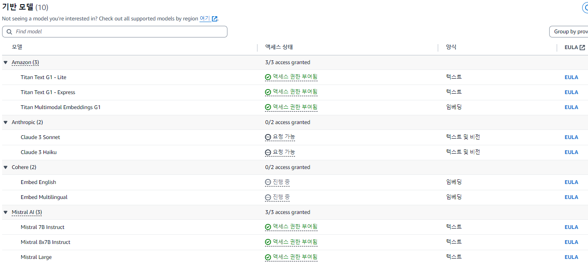Click the Mistral AI (3) group label
Screen dimensions: 588x266
click(27, 212)
